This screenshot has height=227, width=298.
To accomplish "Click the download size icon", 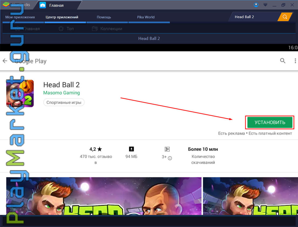I will point(131,149).
